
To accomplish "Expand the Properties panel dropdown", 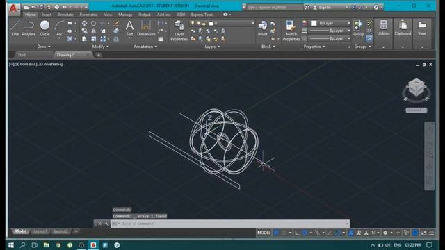I will click(x=314, y=47).
